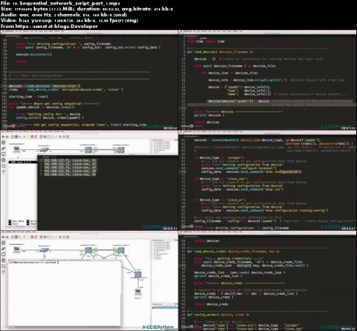
Task: Click the file name Sequential_network_script_part_1.mp4 header line
Action: point(60,3)
